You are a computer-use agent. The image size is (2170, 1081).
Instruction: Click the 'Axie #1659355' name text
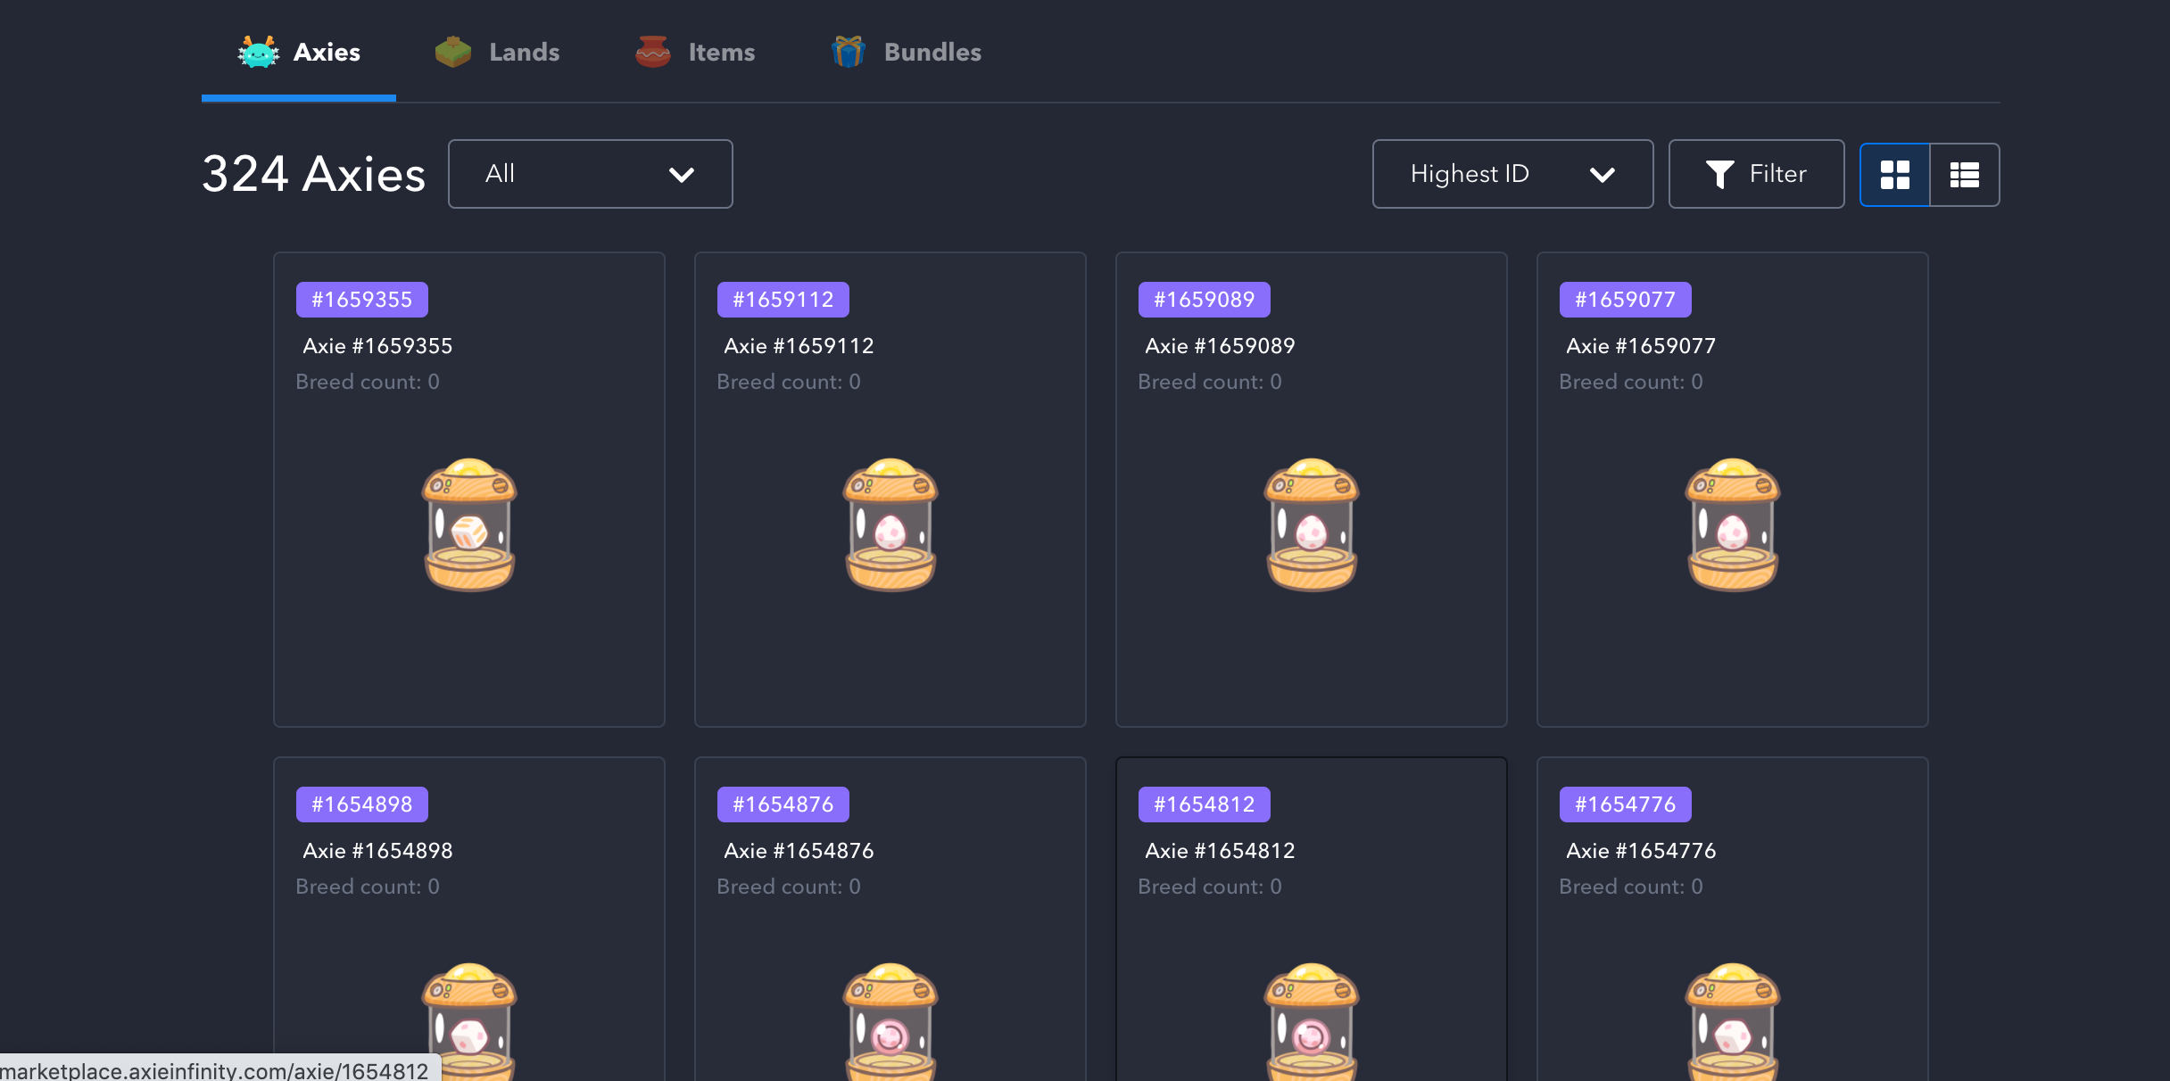(377, 346)
